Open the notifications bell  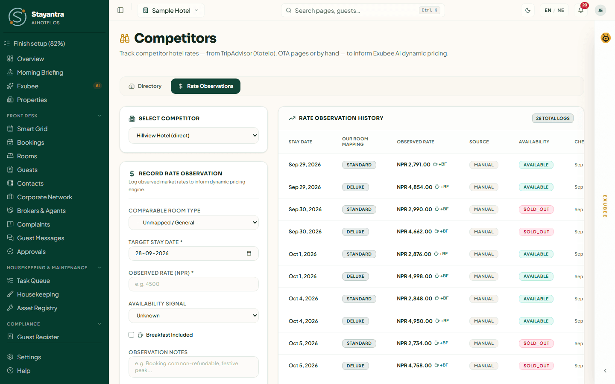click(581, 10)
